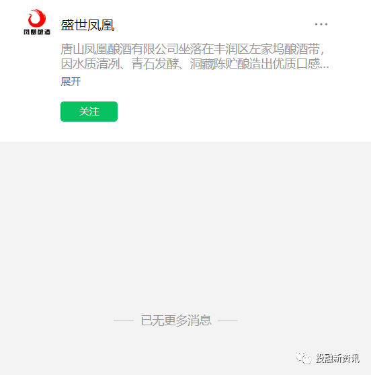
Task: Follow the 盛世凤凰 official account
Action: [89, 112]
